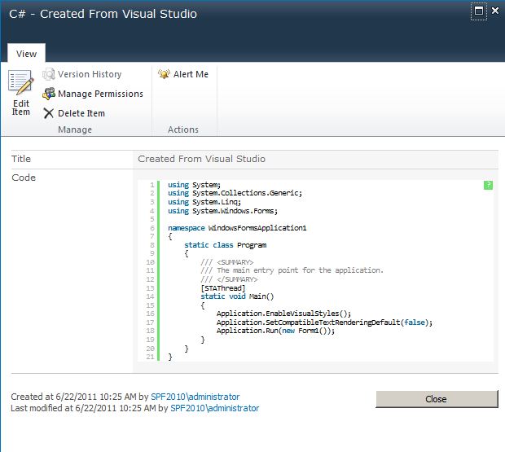Image resolution: width=505 pixels, height=452 pixels.
Task: Click line Application.SetCompatibleTextRenderingDefault(false);
Action: coord(324,323)
